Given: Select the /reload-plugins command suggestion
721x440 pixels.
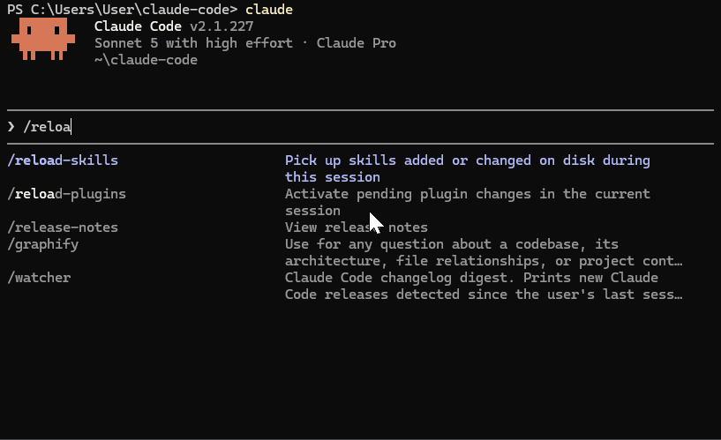Looking at the screenshot, I should click(x=67, y=194).
